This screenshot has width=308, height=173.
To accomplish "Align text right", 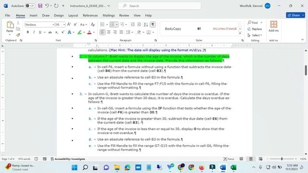I will click(115, 32).
